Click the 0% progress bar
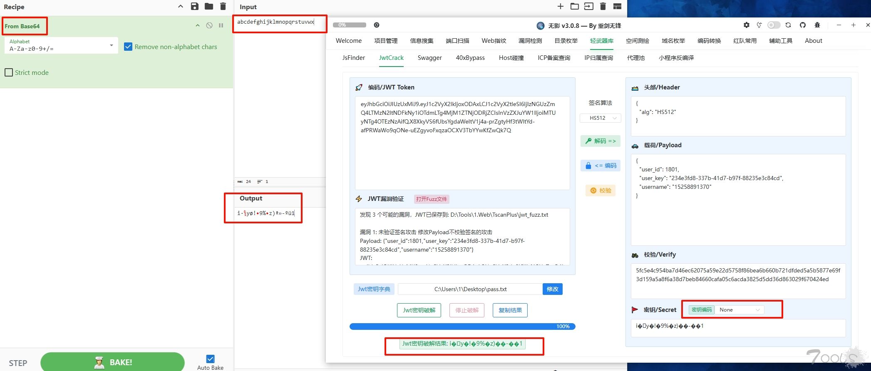This screenshot has height=371, width=871. click(350, 25)
